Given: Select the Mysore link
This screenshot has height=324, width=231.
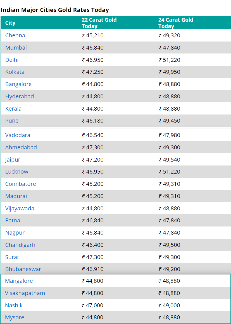Looking at the screenshot, I should 15,317.
